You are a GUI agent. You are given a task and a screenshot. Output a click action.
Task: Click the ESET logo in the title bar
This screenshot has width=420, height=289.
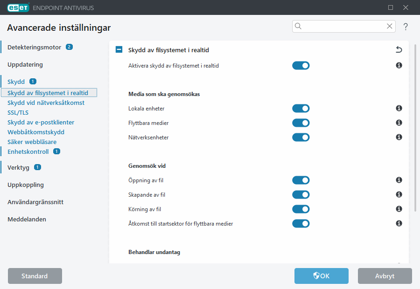(x=17, y=7)
